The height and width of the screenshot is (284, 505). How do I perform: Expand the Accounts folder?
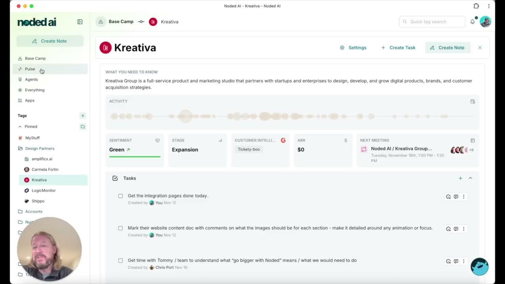click(x=30, y=211)
